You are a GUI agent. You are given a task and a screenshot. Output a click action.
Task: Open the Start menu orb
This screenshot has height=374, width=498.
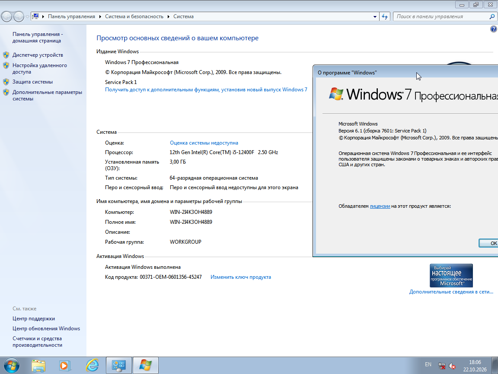pyautogui.click(x=11, y=365)
